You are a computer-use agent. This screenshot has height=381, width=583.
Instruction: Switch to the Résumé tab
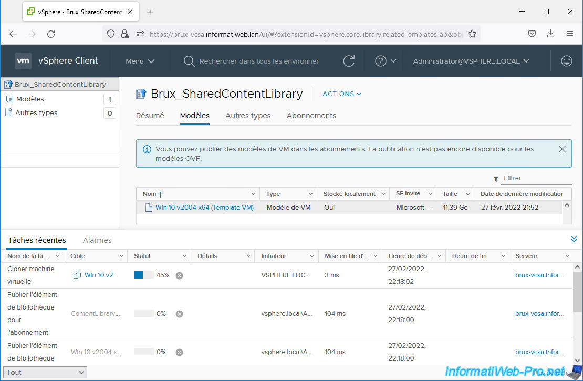pyautogui.click(x=150, y=116)
